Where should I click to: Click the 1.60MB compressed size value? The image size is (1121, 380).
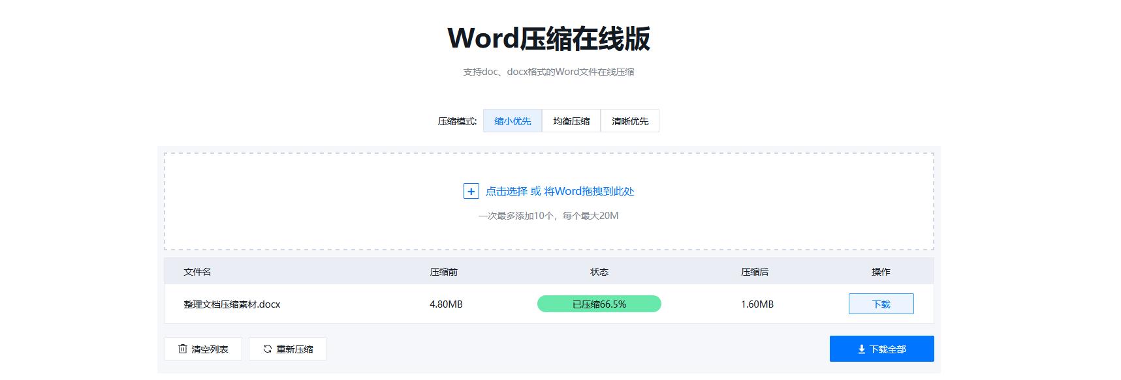757,304
